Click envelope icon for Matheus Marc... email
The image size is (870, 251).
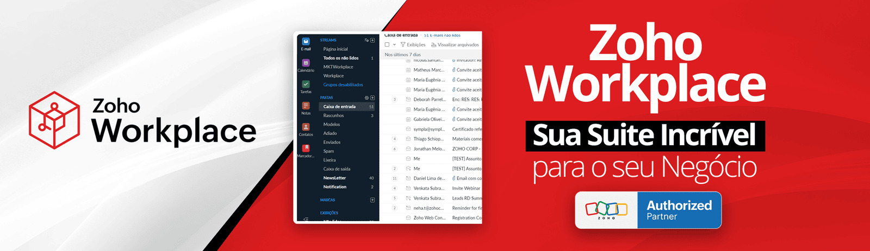coord(408,70)
